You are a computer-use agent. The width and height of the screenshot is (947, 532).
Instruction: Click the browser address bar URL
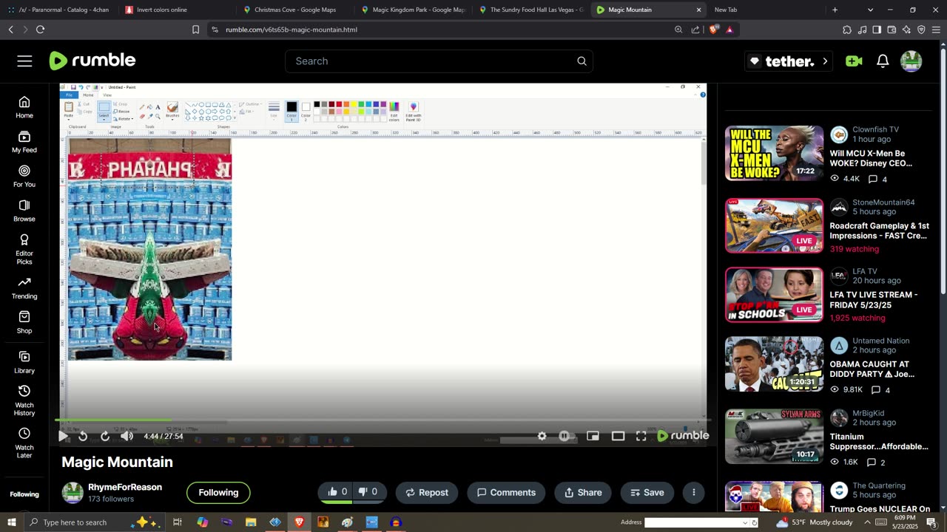(x=291, y=30)
